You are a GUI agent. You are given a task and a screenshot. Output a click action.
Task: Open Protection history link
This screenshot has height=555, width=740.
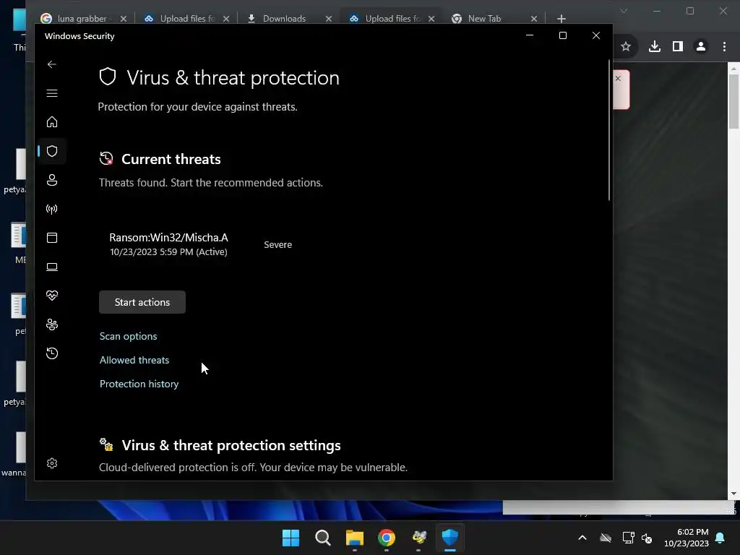coord(139,384)
